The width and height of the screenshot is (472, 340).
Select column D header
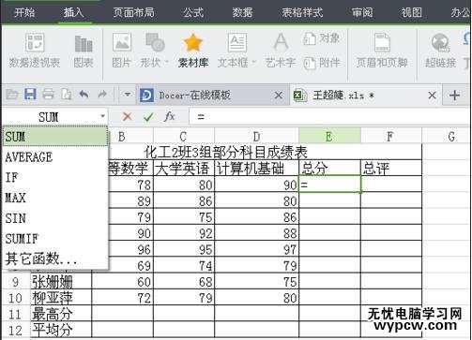(256, 137)
